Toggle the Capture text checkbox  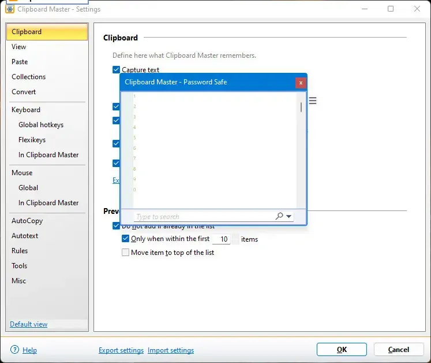[117, 69]
